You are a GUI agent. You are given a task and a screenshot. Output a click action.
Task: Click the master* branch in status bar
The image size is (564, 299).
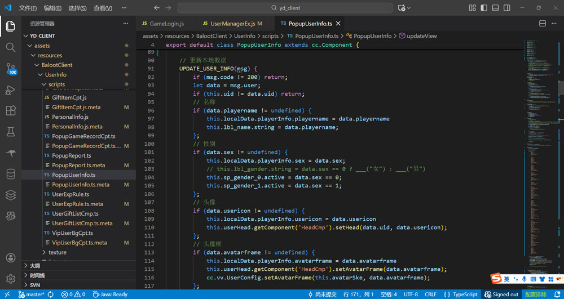pyautogui.click(x=32, y=294)
